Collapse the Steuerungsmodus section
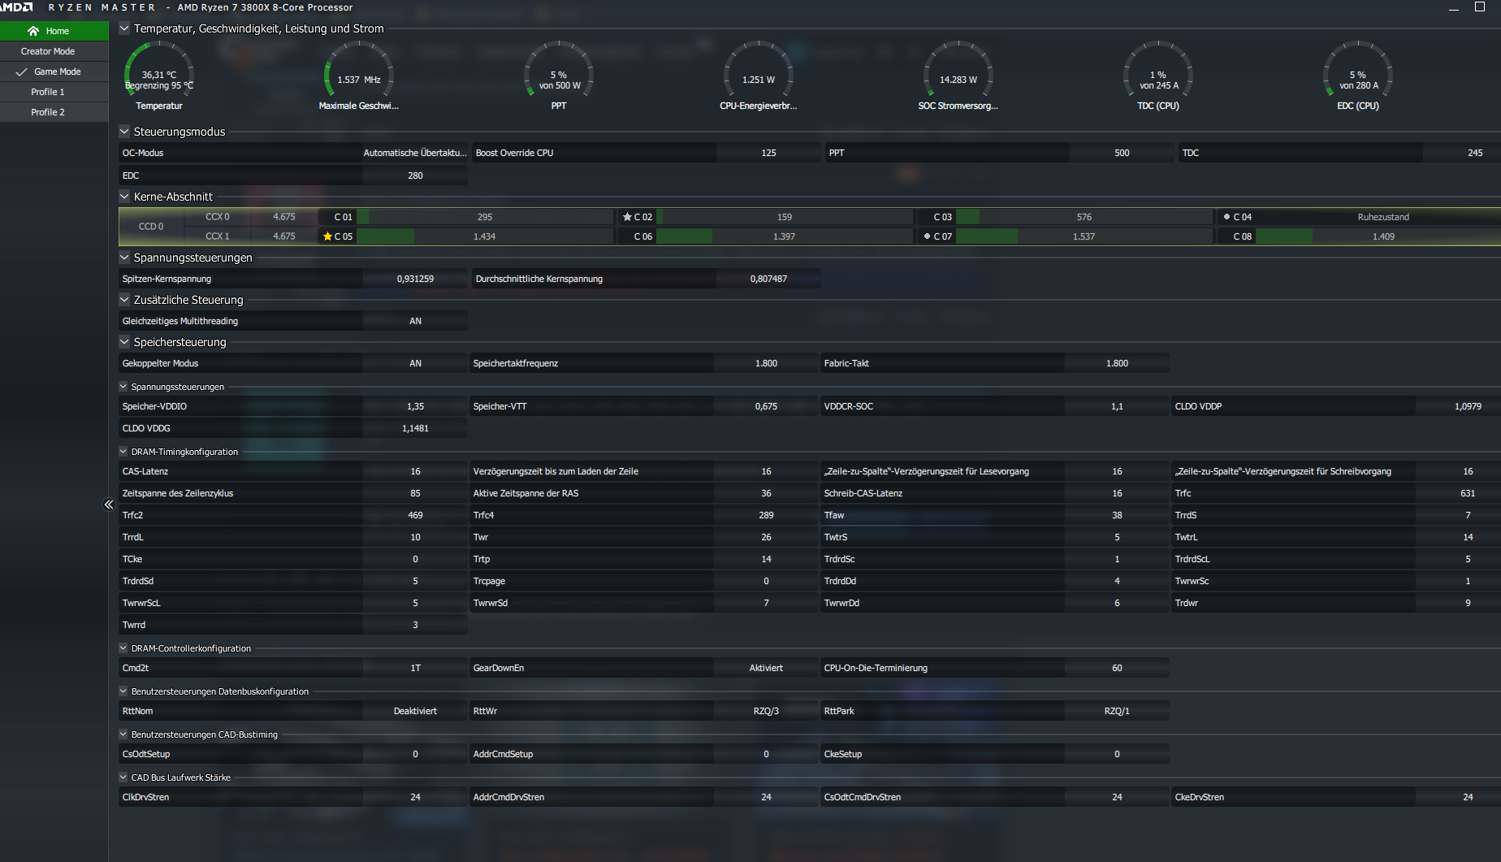1501x862 pixels. pyautogui.click(x=124, y=132)
